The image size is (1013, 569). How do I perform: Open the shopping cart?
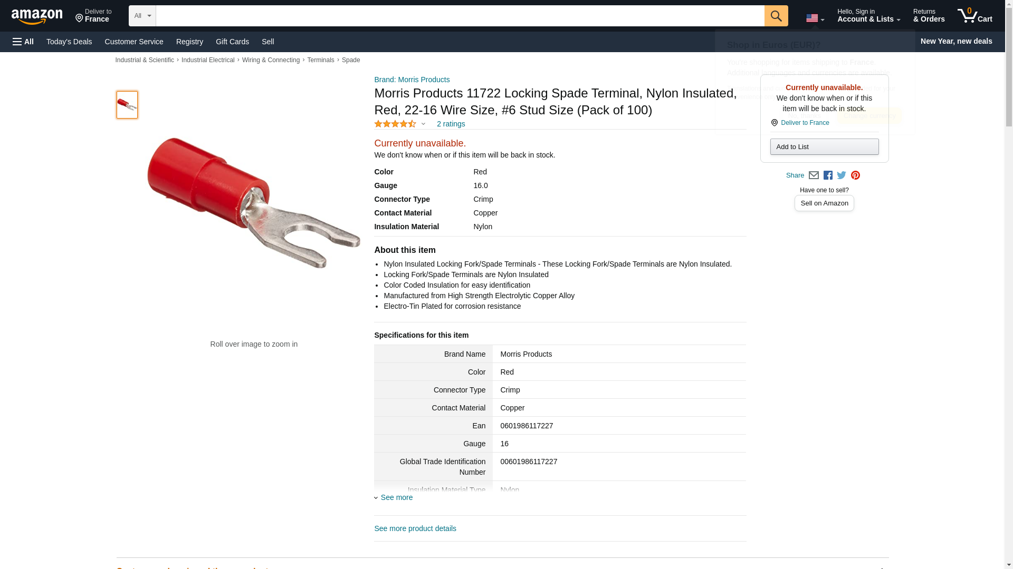tap(974, 16)
